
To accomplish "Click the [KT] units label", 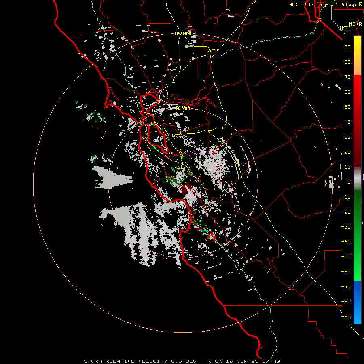I will point(345,28).
